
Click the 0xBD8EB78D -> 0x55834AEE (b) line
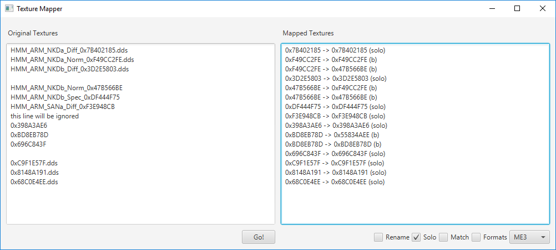click(x=333, y=135)
